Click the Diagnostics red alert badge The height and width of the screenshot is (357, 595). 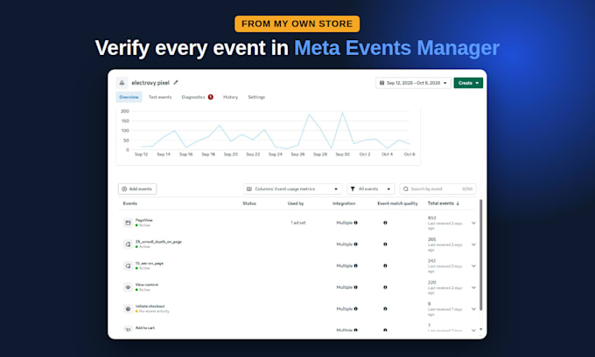click(210, 97)
